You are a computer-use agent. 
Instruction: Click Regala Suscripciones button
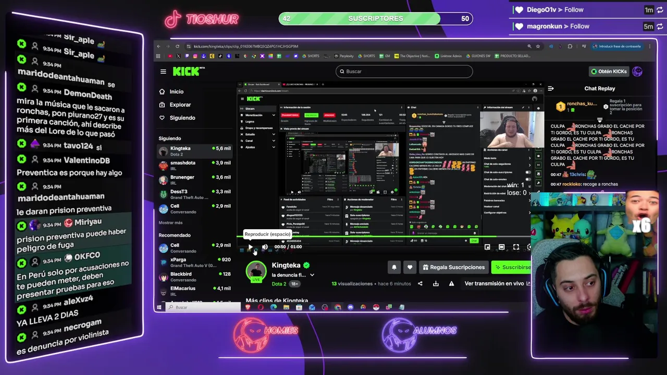(x=453, y=267)
